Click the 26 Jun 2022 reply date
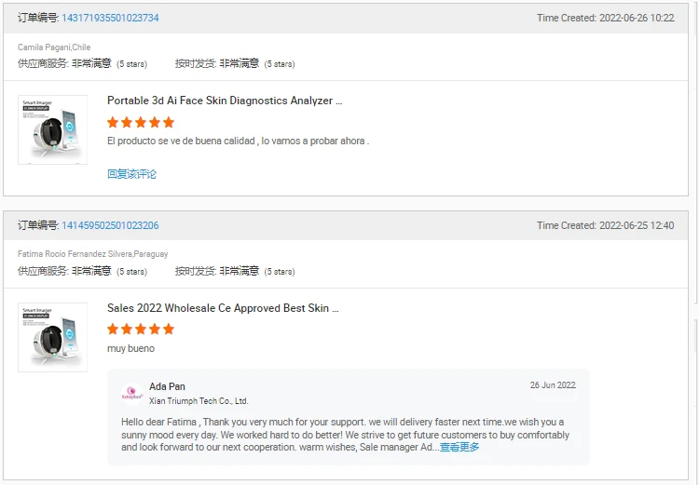 click(553, 385)
